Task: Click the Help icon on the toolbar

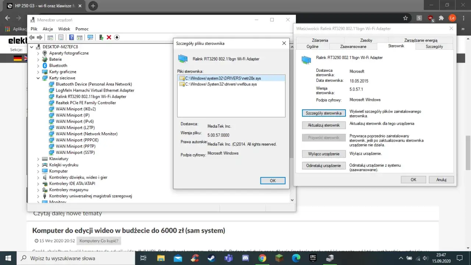Action: coord(71,37)
